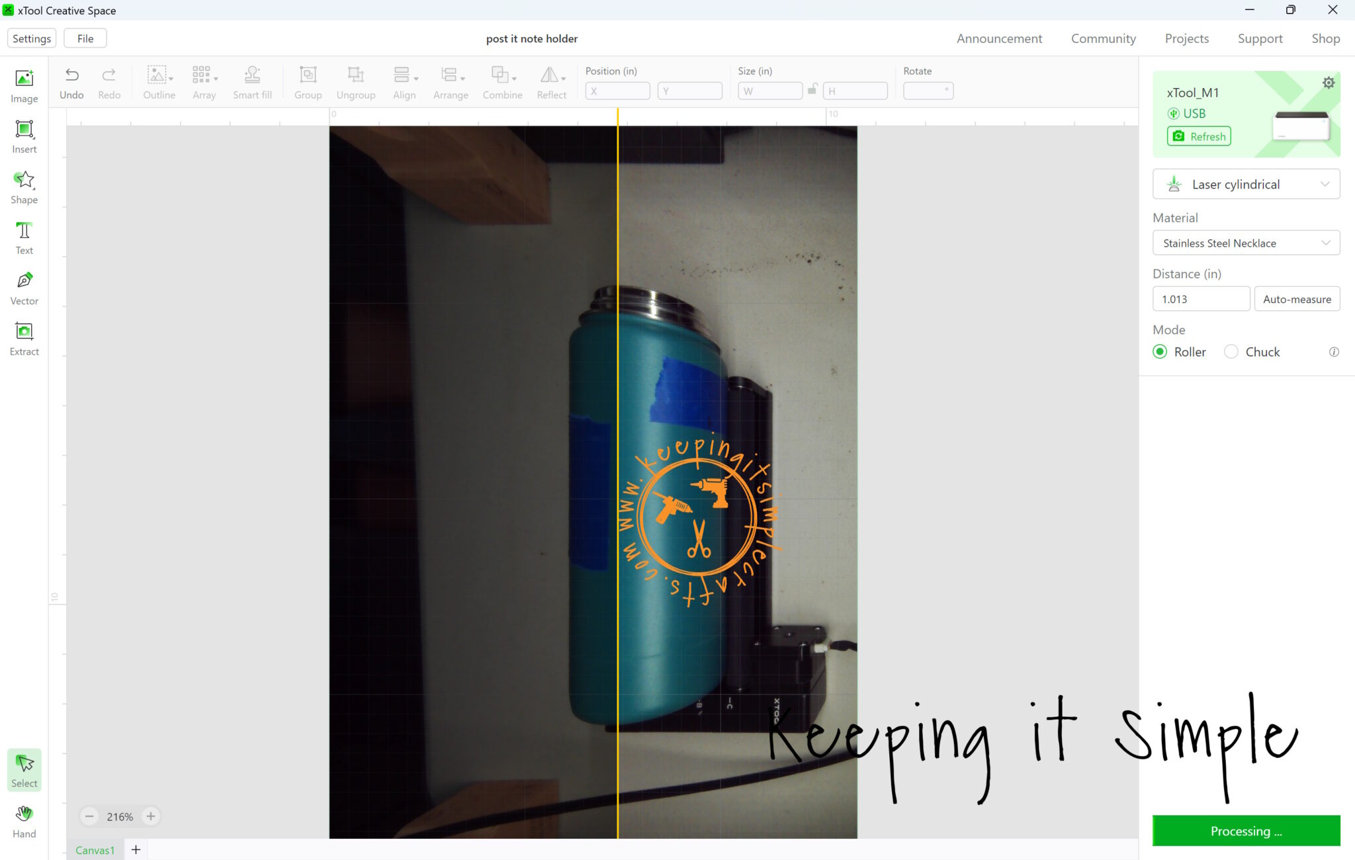Viewport: 1355px width, 860px height.
Task: Select the Chuck mode
Action: [1252, 352]
